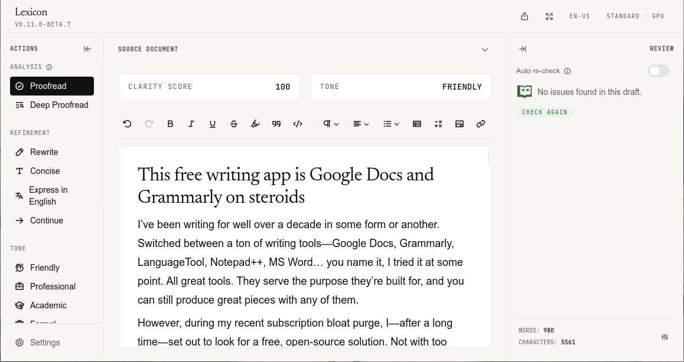
Task: Choose the Concise refinement
Action: [52, 171]
